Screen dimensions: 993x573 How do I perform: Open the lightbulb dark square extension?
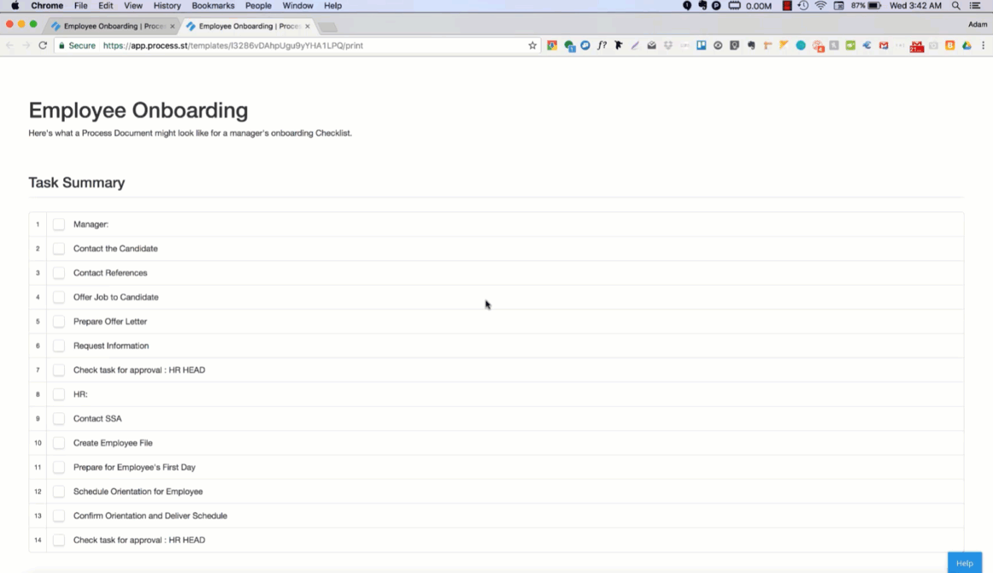(x=735, y=45)
